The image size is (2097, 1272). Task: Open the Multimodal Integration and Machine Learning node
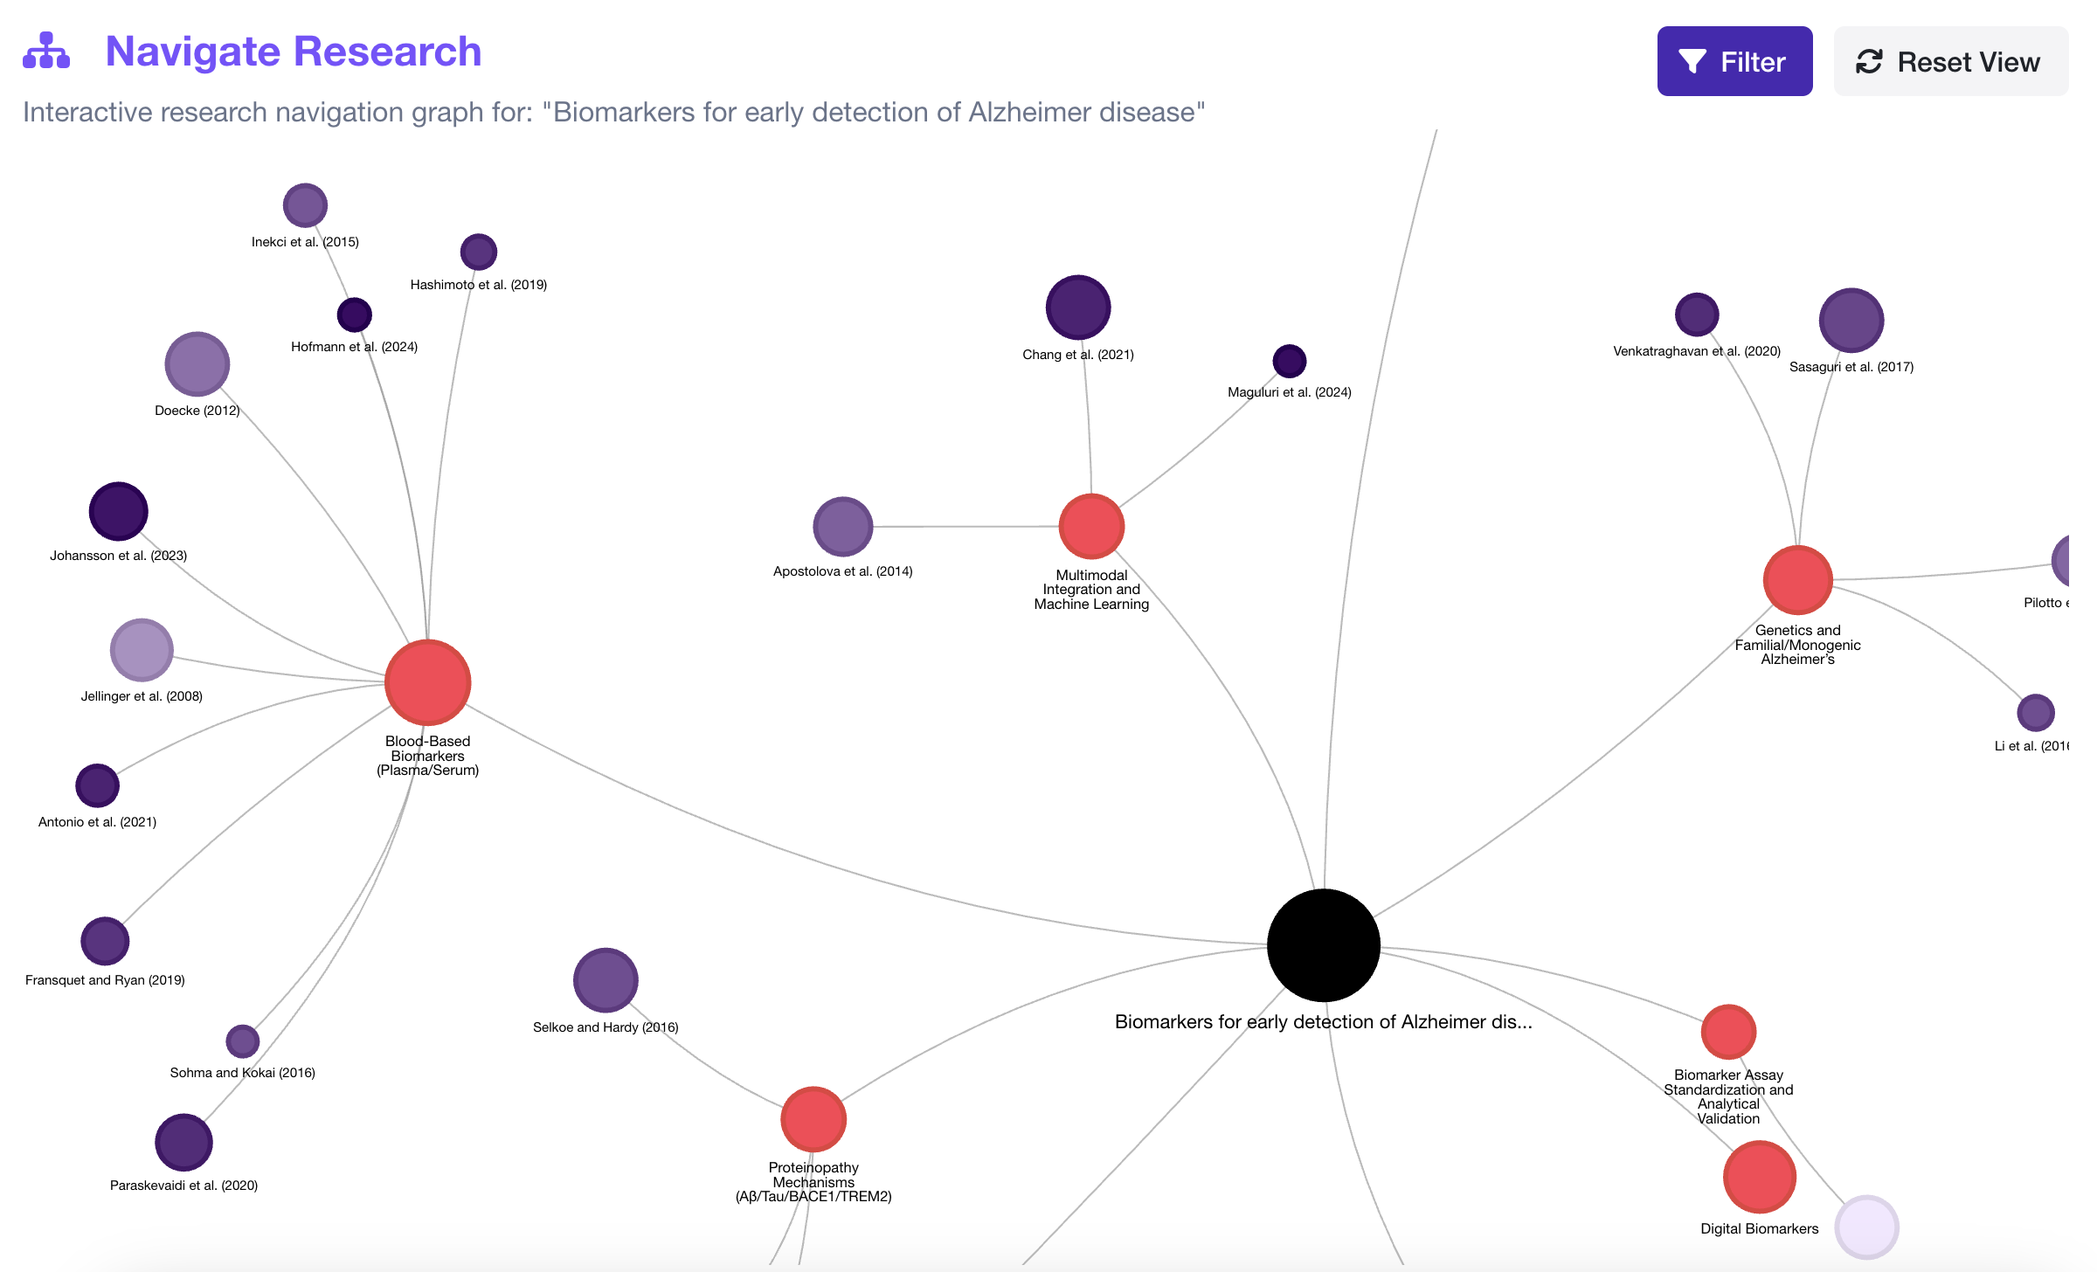pos(1091,526)
